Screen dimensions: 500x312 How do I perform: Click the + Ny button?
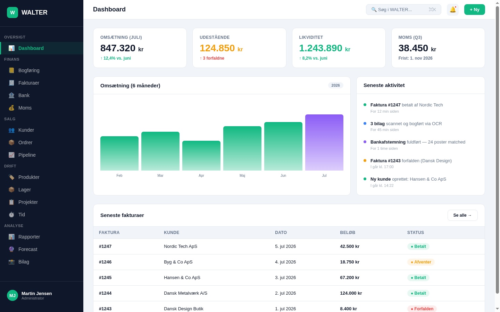point(475,10)
